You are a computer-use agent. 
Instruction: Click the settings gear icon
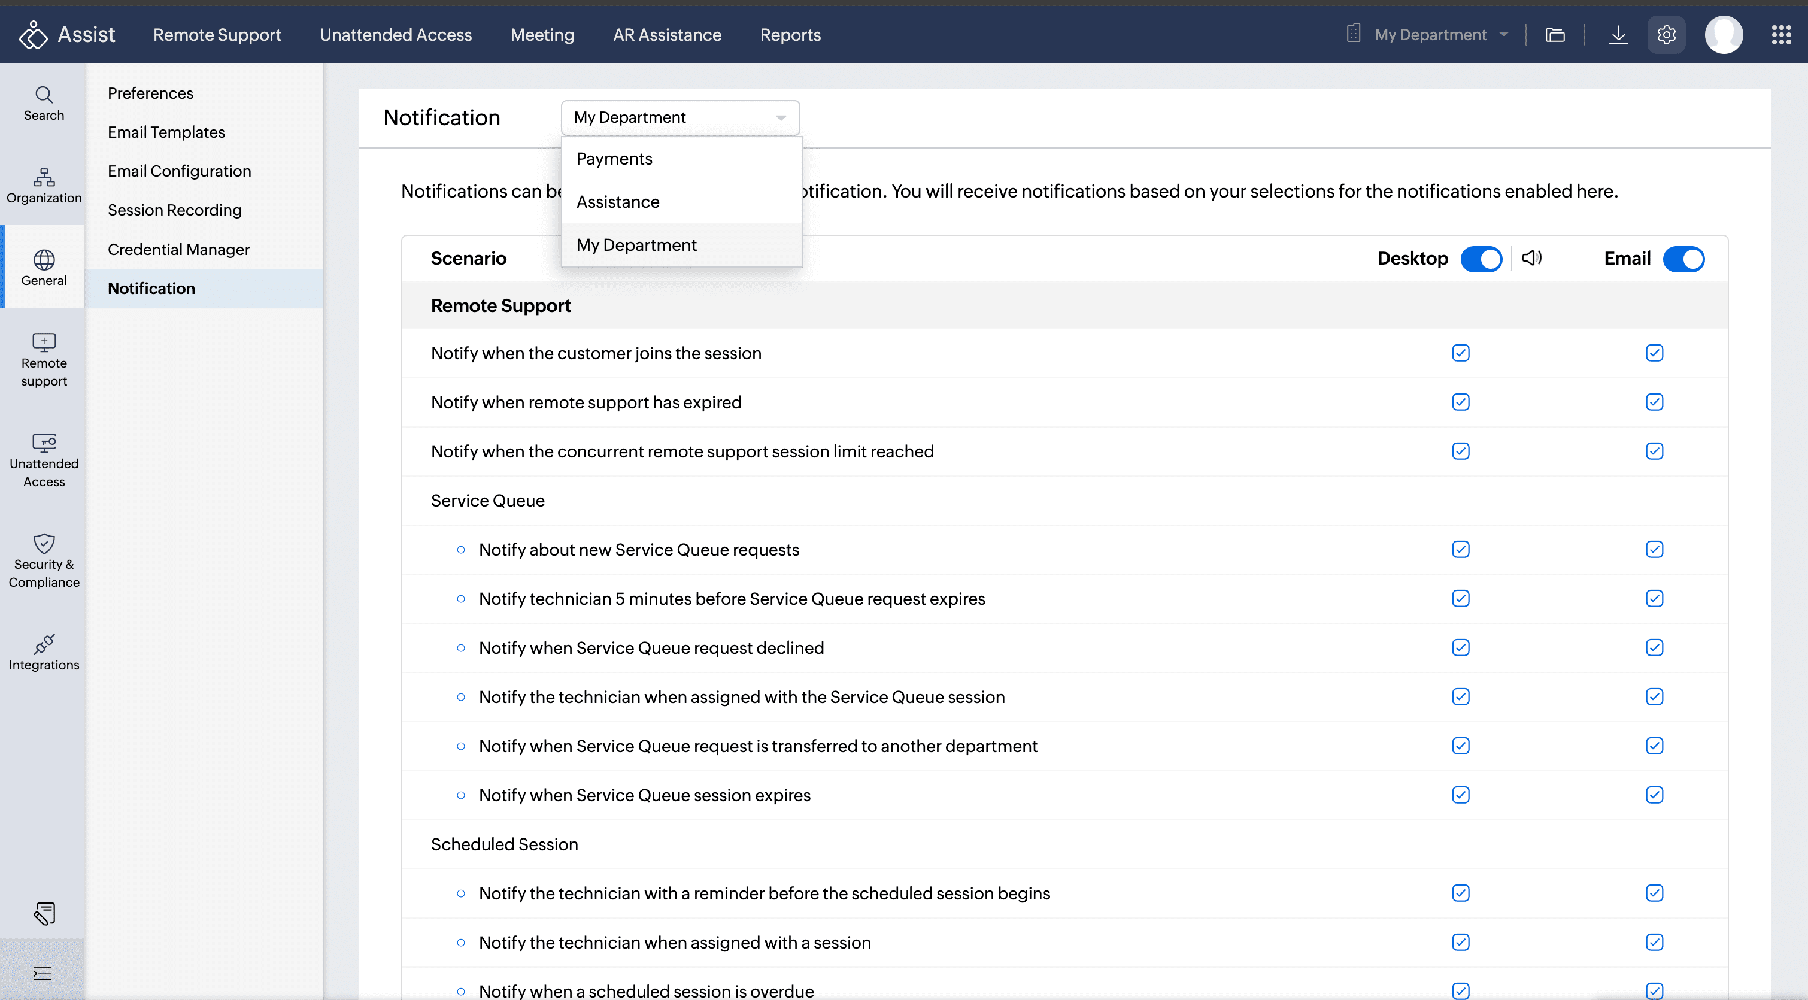[x=1666, y=34]
